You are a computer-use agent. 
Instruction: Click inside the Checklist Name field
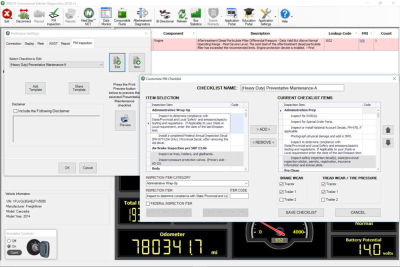[292, 88]
